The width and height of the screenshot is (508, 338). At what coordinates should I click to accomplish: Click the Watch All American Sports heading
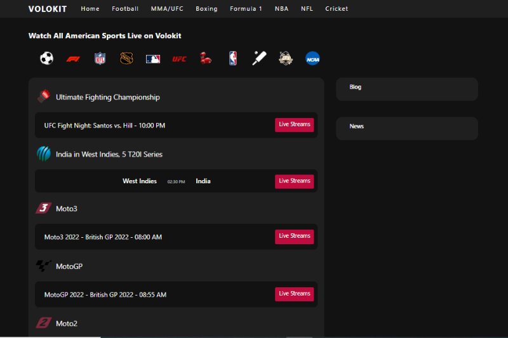(105, 36)
